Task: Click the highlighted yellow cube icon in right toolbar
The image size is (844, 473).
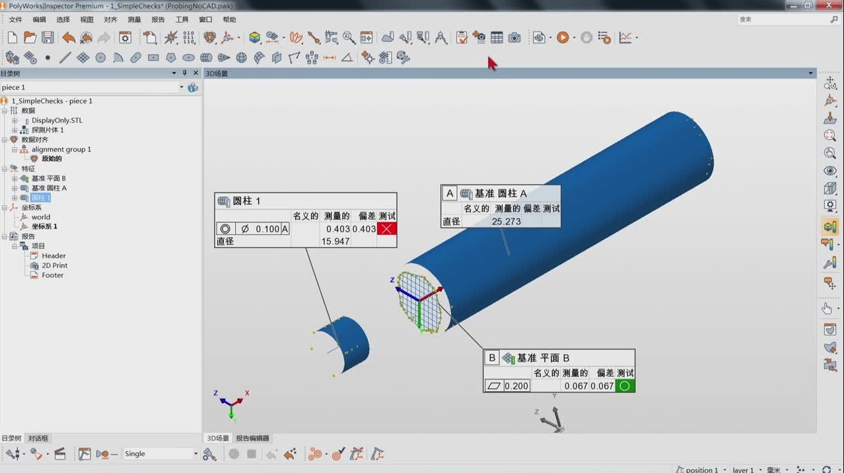Action: [830, 227]
